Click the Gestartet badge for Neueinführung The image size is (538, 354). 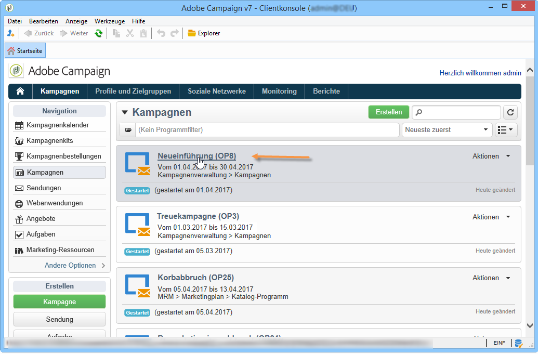click(137, 191)
